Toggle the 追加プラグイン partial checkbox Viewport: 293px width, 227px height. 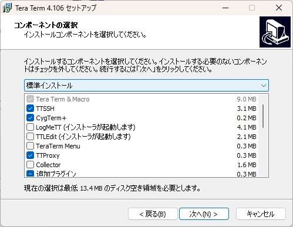point(30,174)
